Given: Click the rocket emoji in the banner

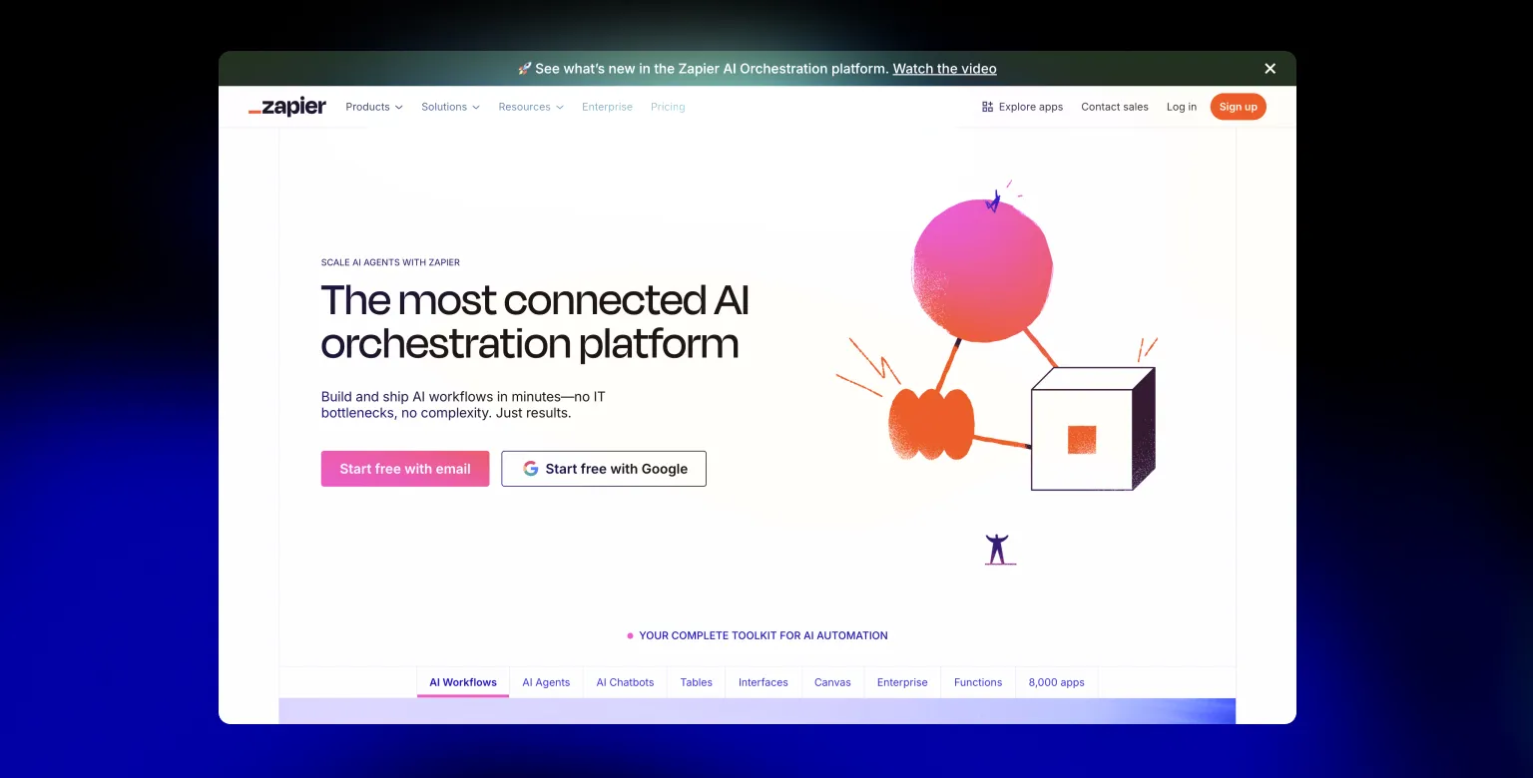Looking at the screenshot, I should coord(524,69).
